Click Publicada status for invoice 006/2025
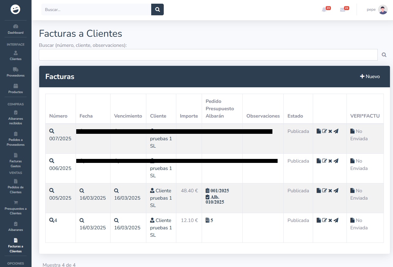 [x=298, y=161]
